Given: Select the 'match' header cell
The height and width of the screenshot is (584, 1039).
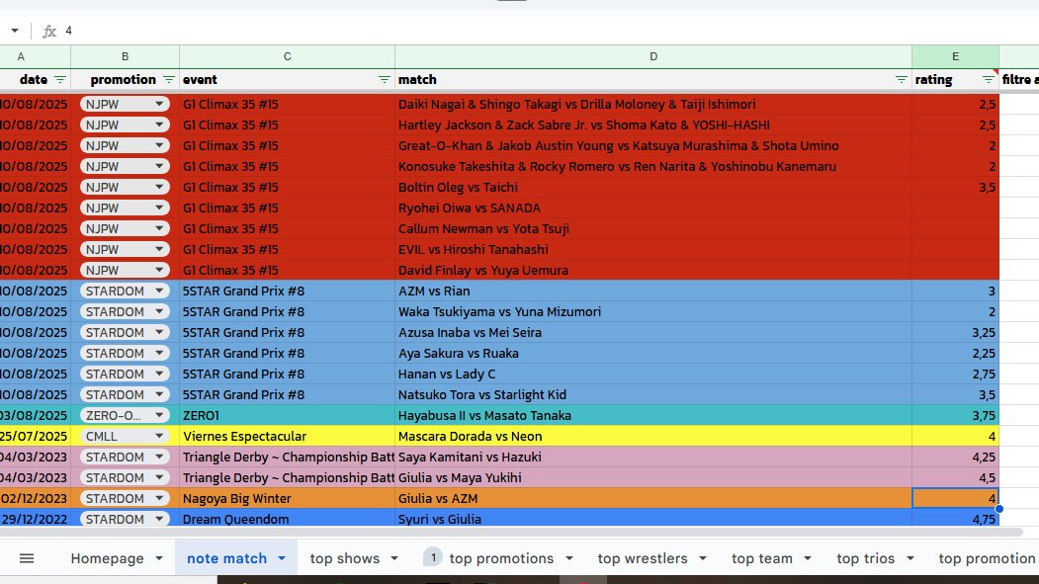Looking at the screenshot, I should tap(653, 79).
